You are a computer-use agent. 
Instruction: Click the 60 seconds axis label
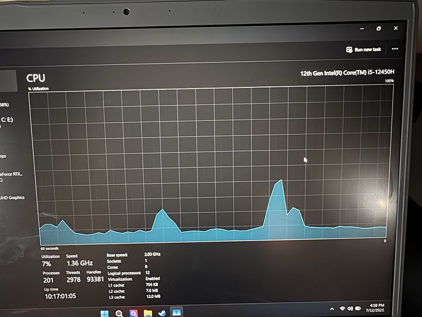[x=49, y=248]
